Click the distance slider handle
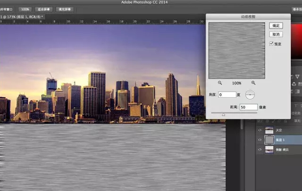Viewport: 302px width, 191px height. 224,114
